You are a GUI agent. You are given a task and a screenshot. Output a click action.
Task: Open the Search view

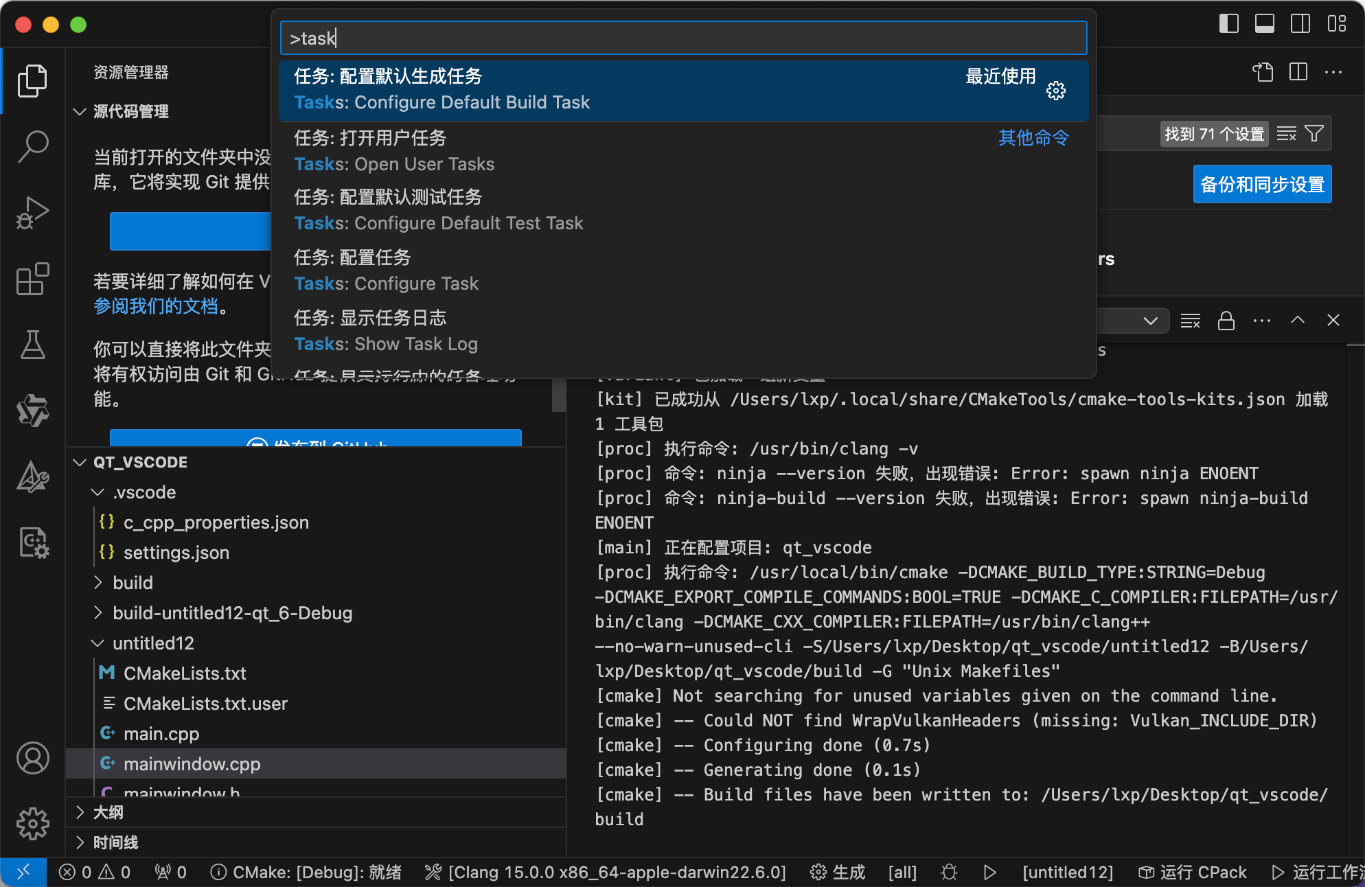32,146
